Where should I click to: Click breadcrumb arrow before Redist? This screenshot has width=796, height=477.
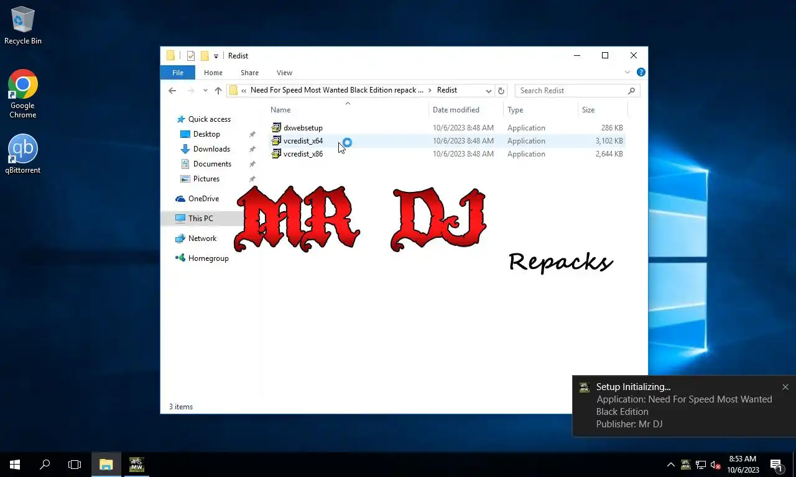(430, 91)
